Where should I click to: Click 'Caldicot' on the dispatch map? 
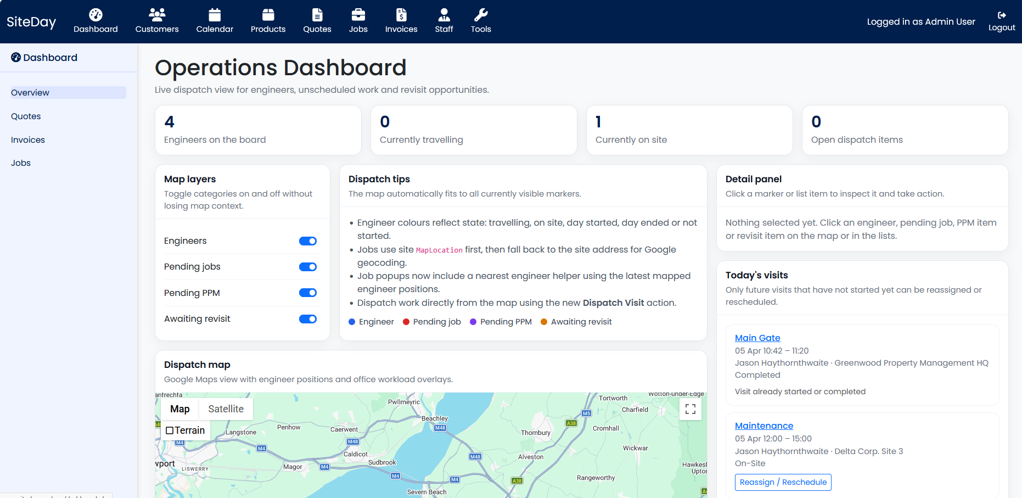pyautogui.click(x=356, y=454)
